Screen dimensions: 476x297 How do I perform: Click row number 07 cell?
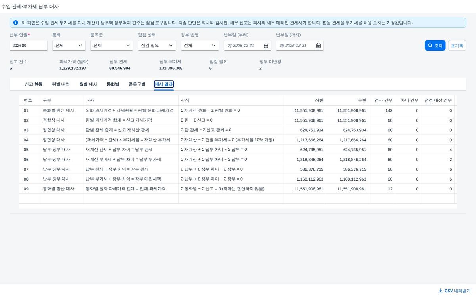(30, 169)
